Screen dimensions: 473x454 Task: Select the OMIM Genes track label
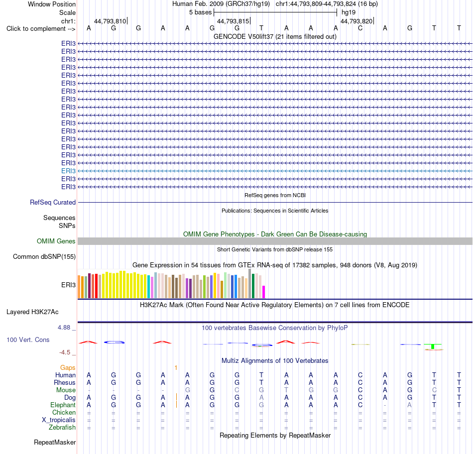(56, 241)
